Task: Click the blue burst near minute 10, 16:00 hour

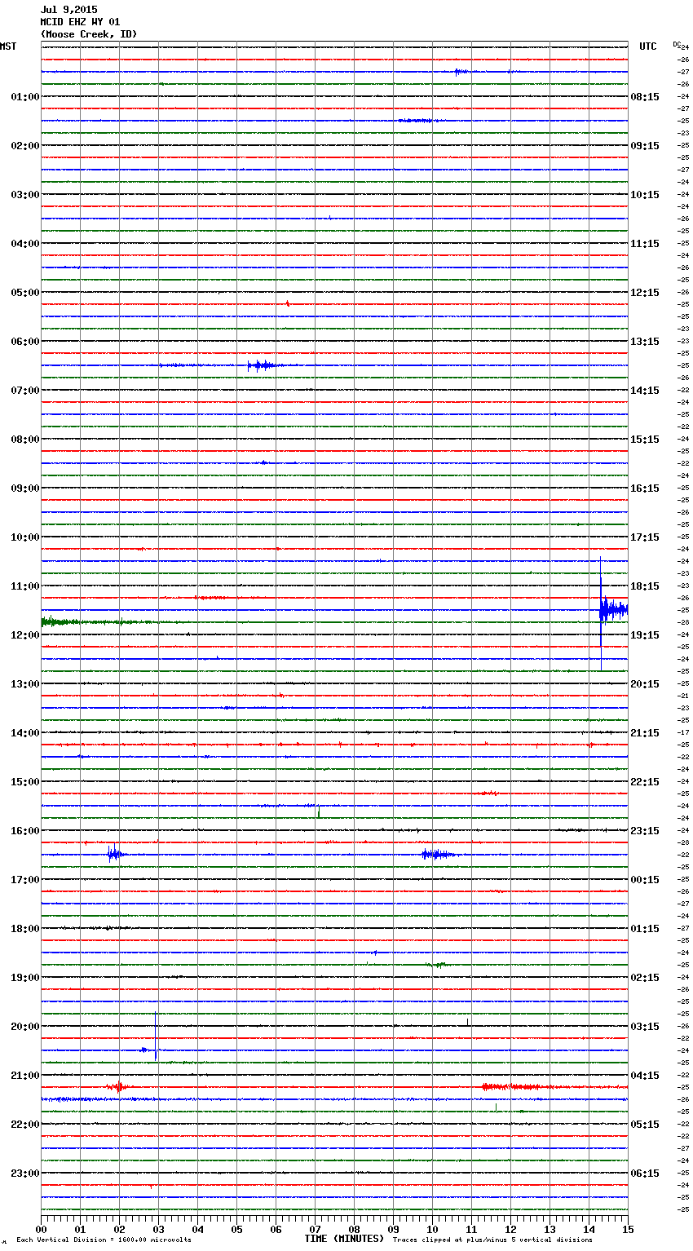Action: click(439, 855)
